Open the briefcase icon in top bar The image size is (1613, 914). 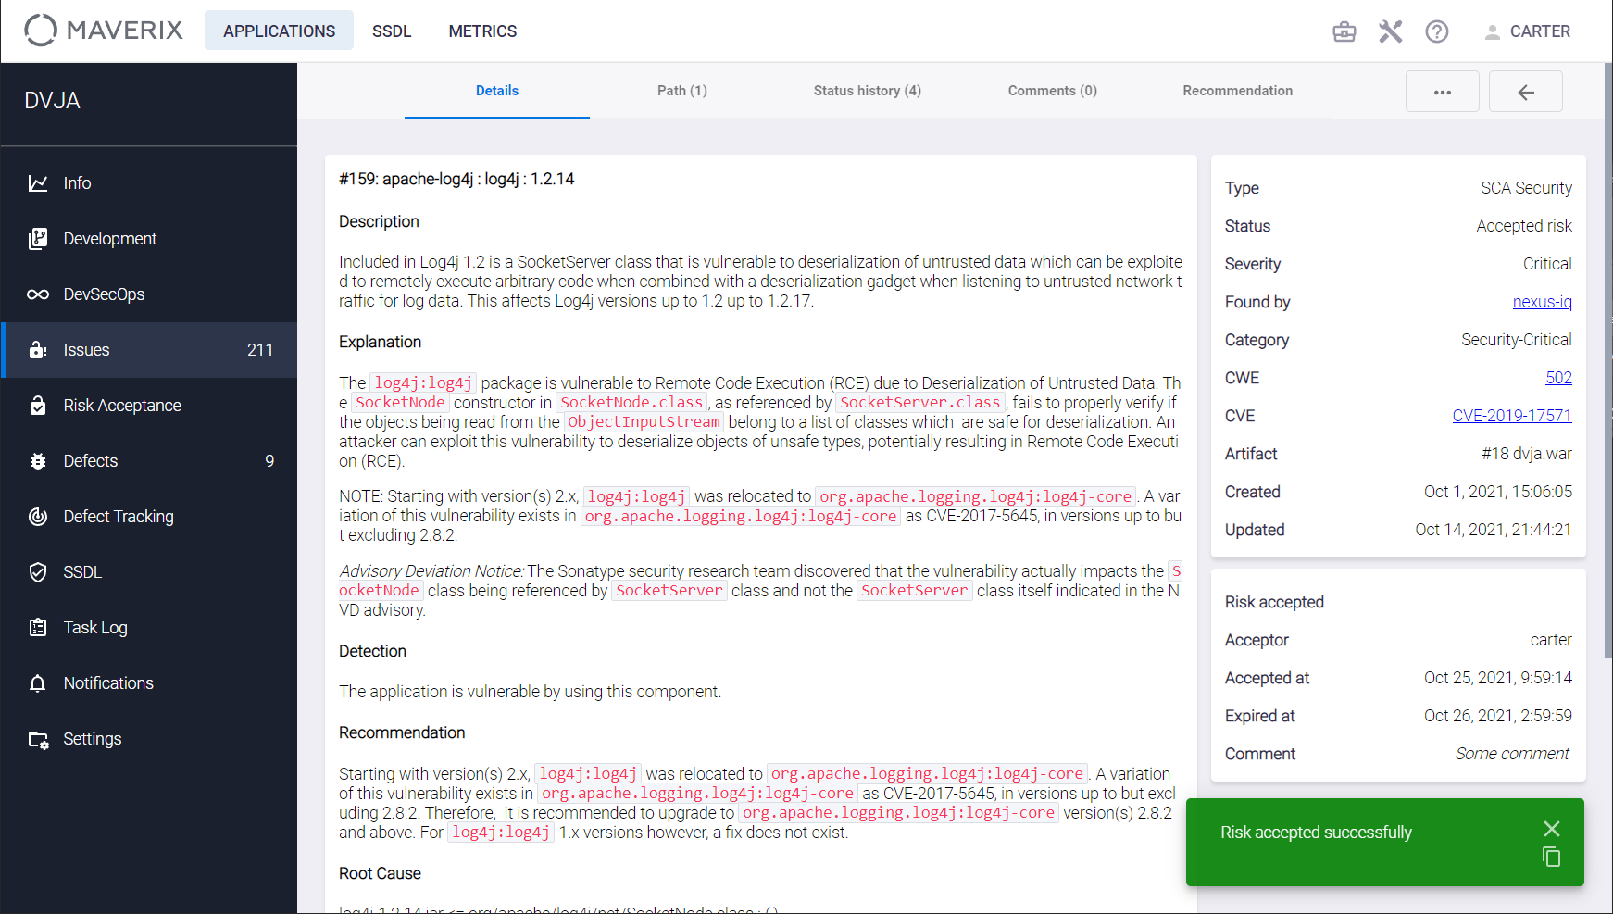click(x=1344, y=31)
